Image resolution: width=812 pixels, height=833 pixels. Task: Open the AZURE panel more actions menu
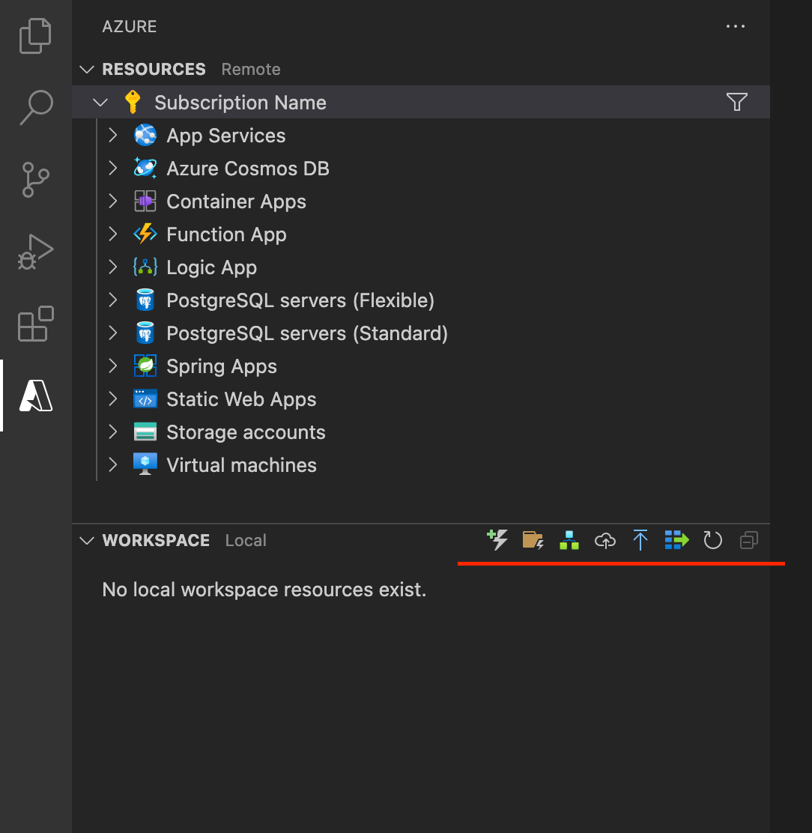(735, 26)
